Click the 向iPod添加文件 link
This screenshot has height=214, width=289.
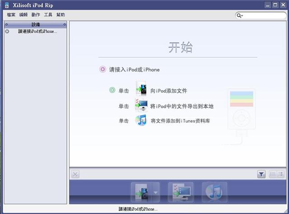tap(168, 91)
